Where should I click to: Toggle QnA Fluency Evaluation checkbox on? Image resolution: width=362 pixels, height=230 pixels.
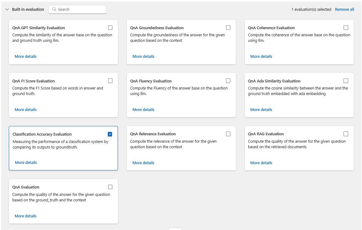228,81
